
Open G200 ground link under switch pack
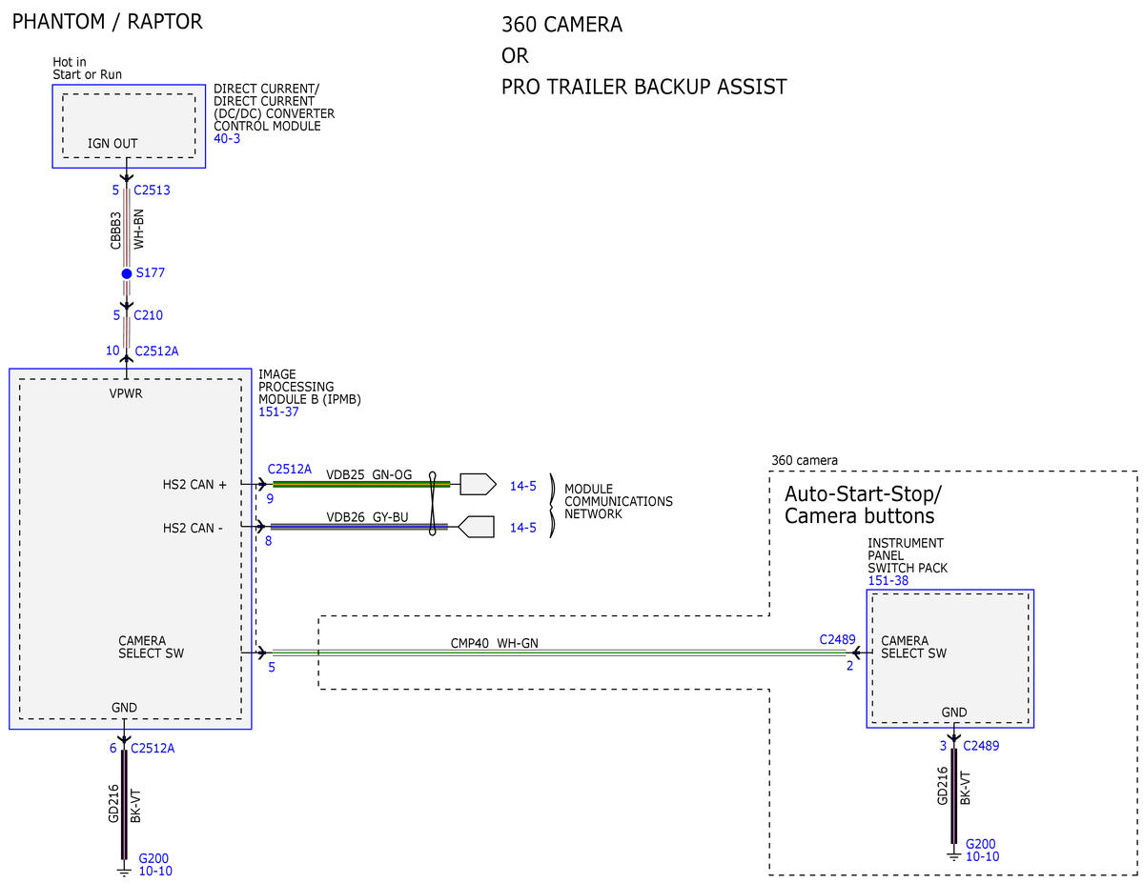[980, 844]
